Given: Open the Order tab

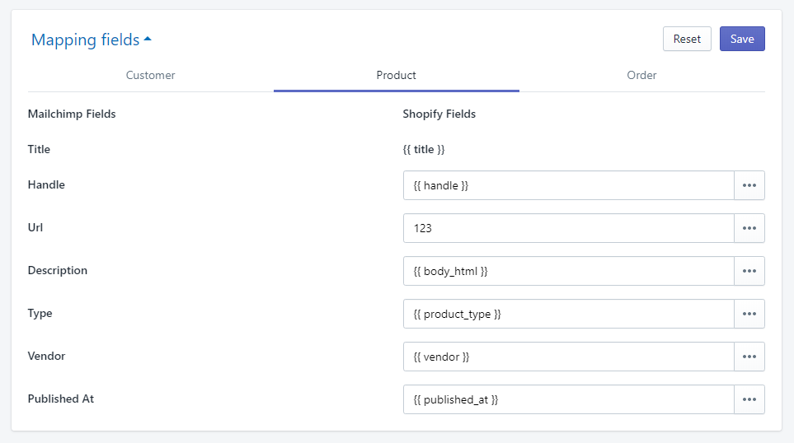Looking at the screenshot, I should pos(641,75).
